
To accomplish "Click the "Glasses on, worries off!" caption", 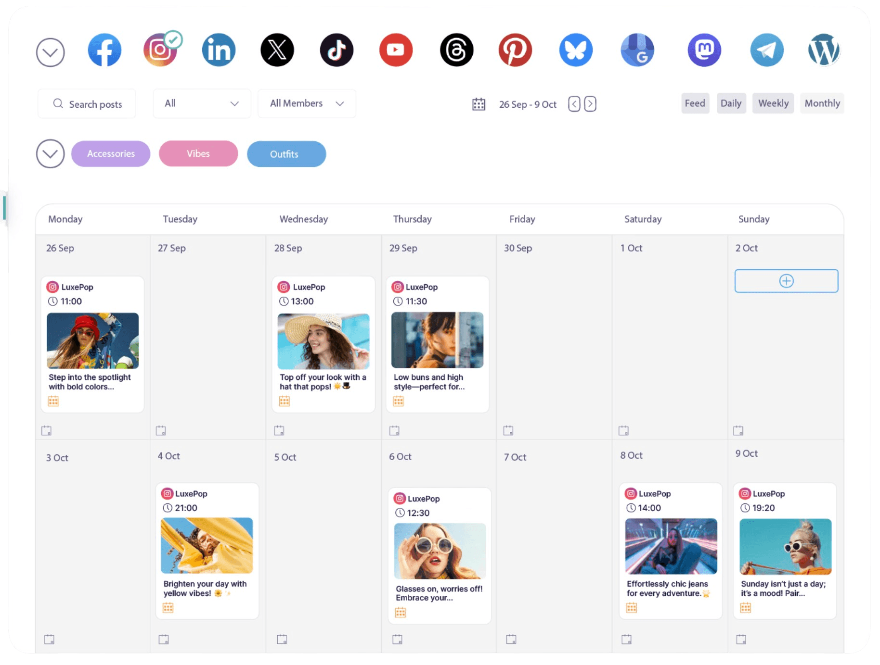I will coord(439,593).
